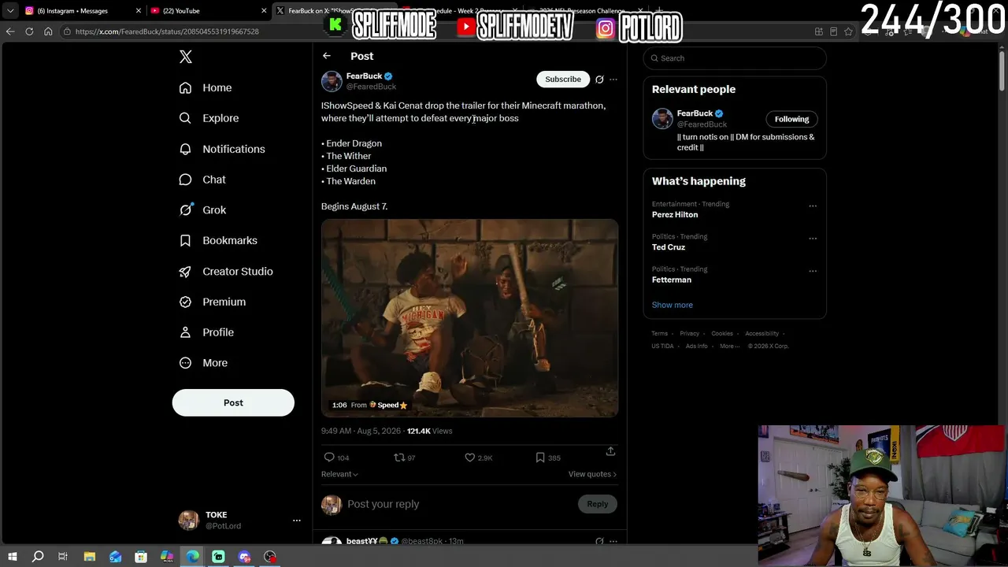The image size is (1008, 567).
Task: Close the Instagram Messages tab
Action: coord(139,11)
